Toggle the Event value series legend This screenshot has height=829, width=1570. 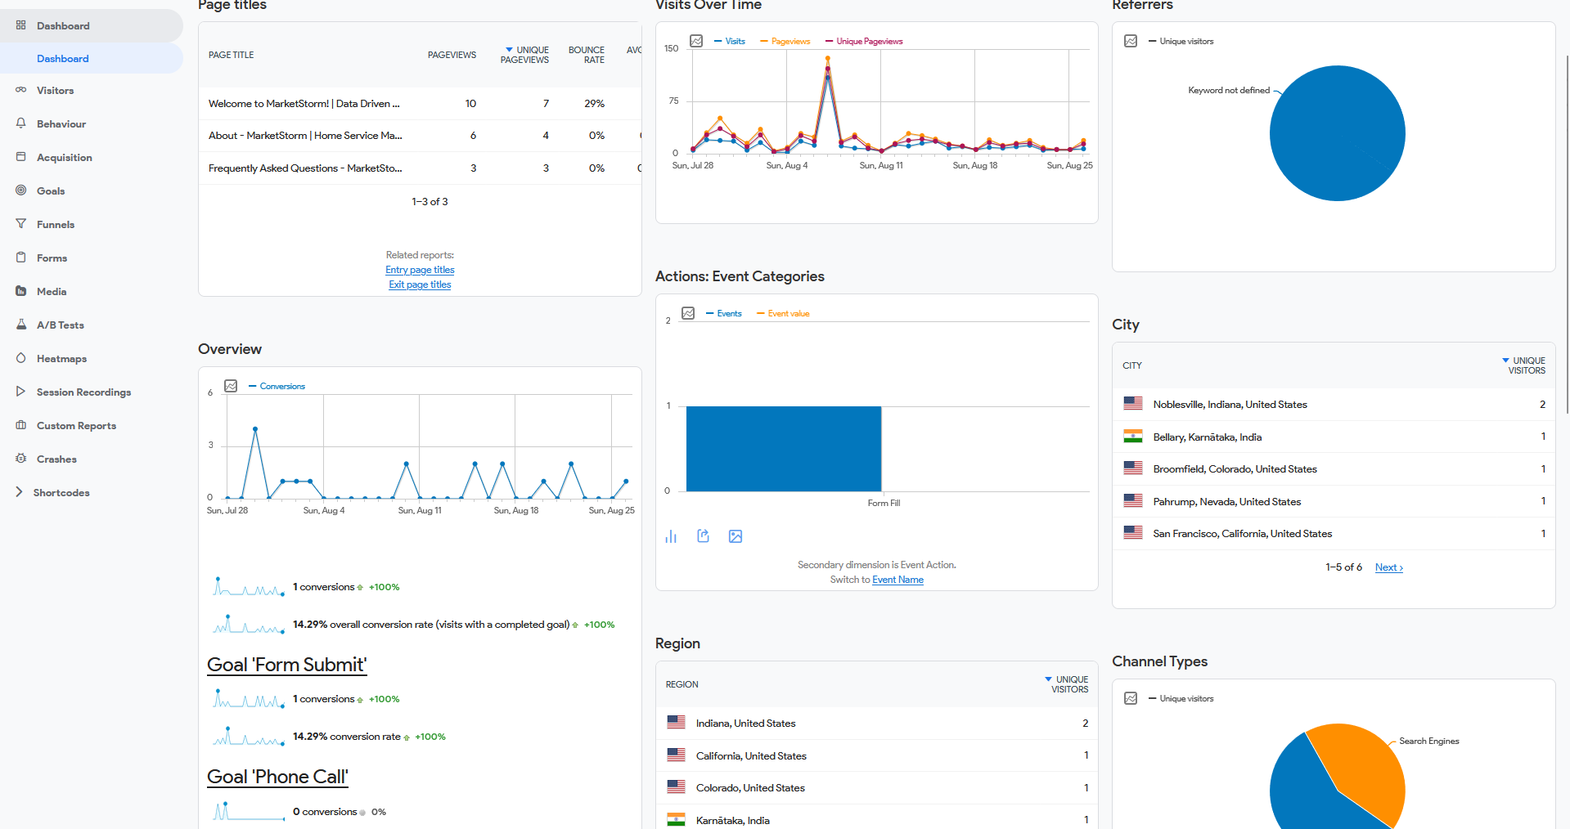point(788,313)
